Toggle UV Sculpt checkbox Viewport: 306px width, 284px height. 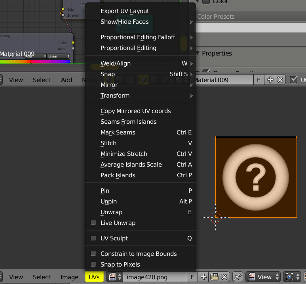pos(93,238)
